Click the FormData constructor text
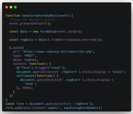Screen dimensions: 133x114 pyautogui.click(x=47, y=31)
